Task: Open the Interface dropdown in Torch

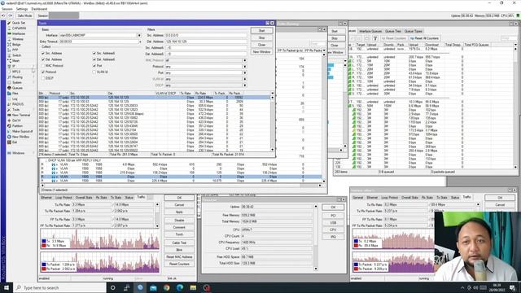Action: 139,35
